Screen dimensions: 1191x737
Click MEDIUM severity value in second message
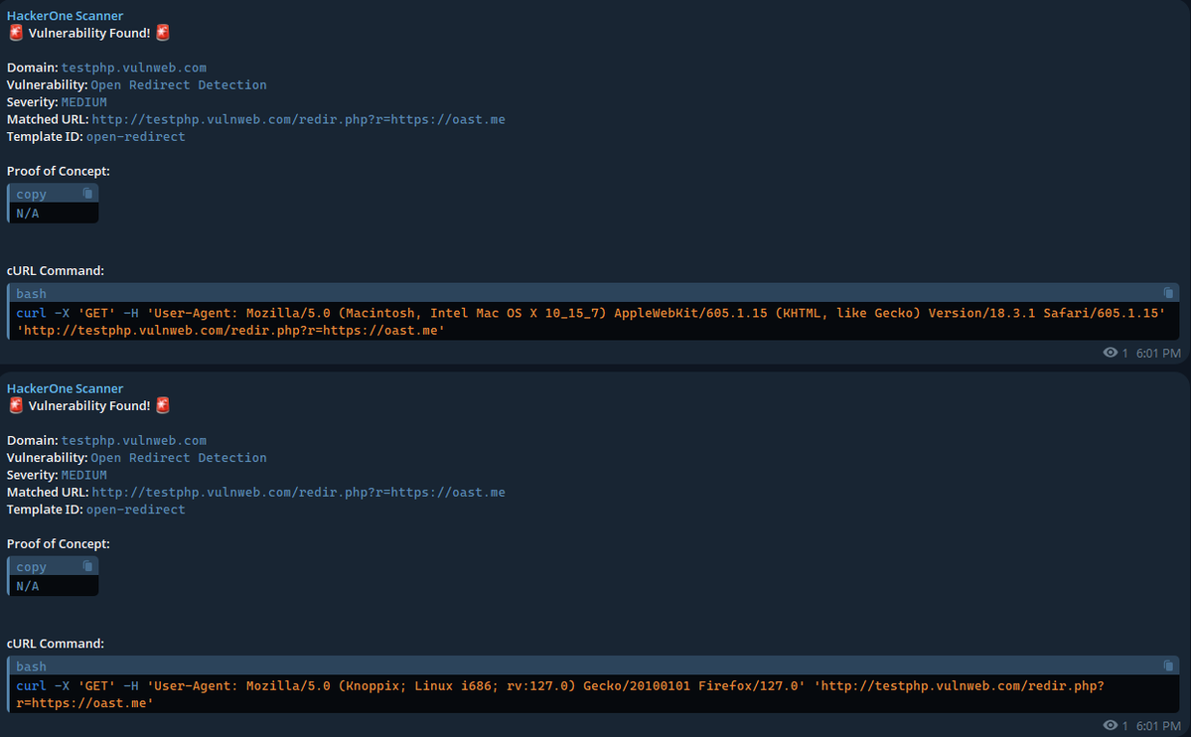[x=84, y=476]
